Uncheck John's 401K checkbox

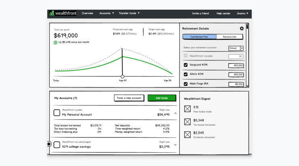[185, 75]
